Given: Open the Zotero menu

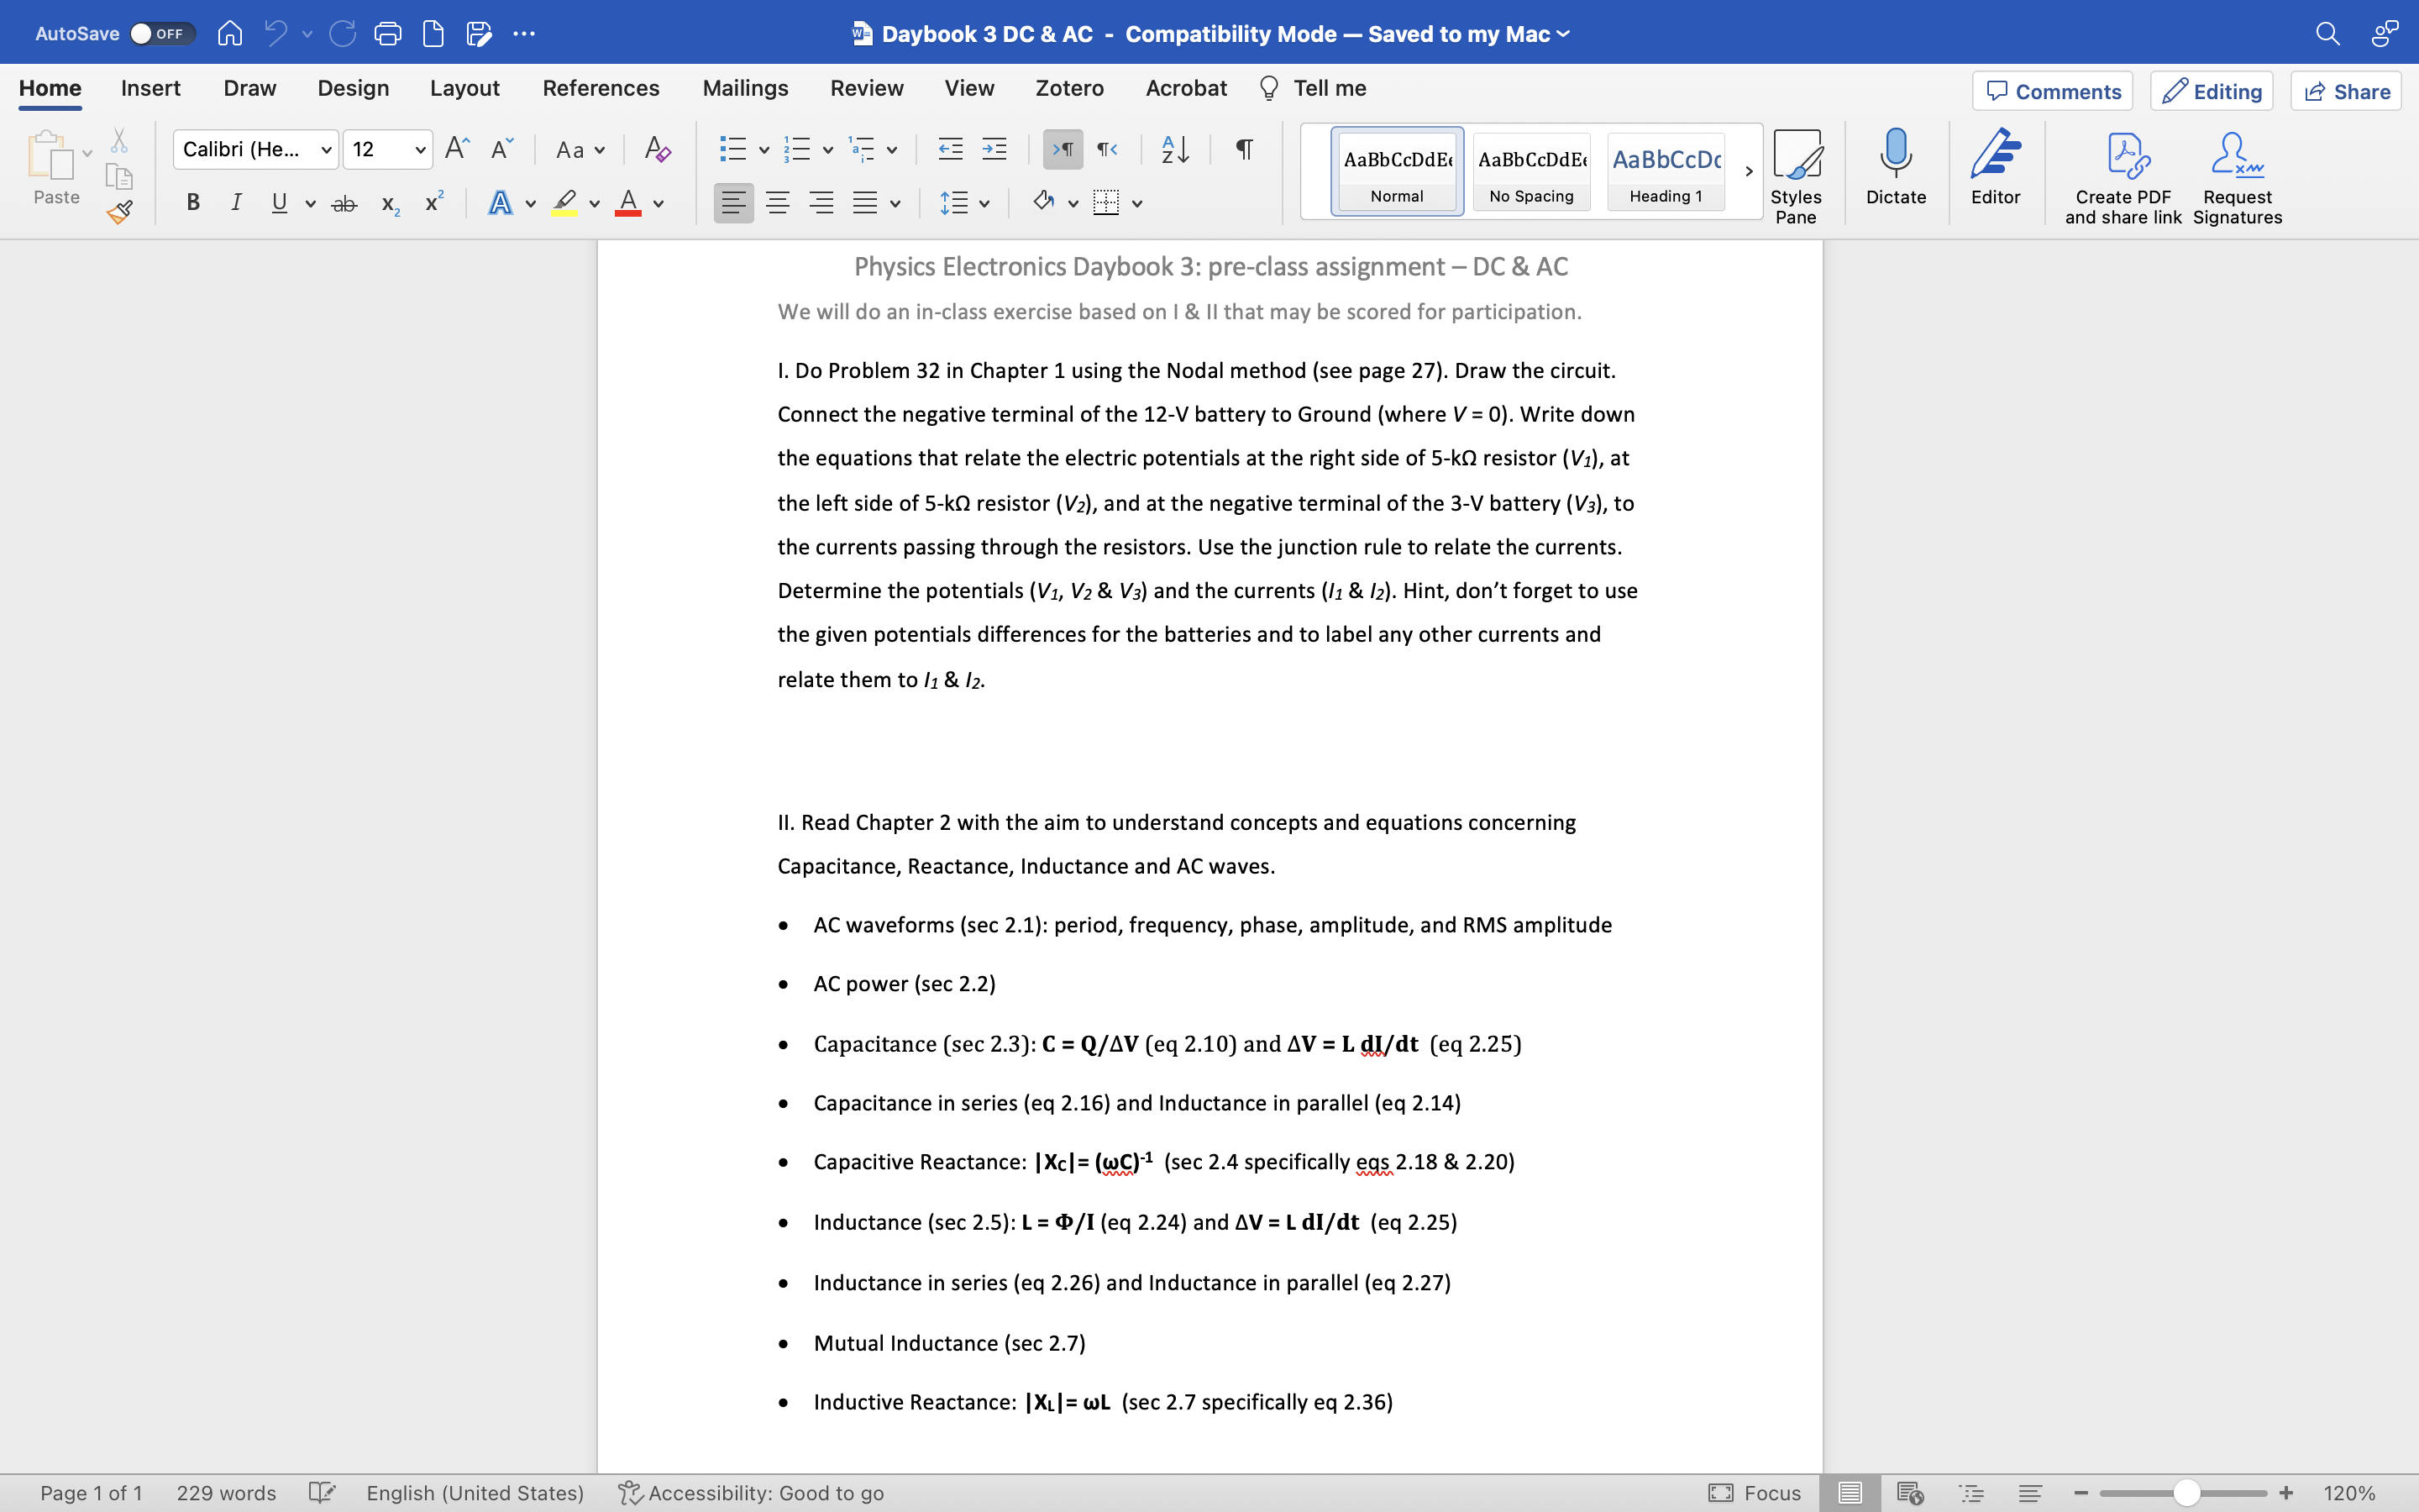Looking at the screenshot, I should (x=1068, y=88).
